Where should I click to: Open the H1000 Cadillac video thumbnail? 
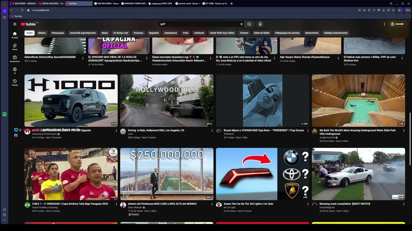[71, 100]
